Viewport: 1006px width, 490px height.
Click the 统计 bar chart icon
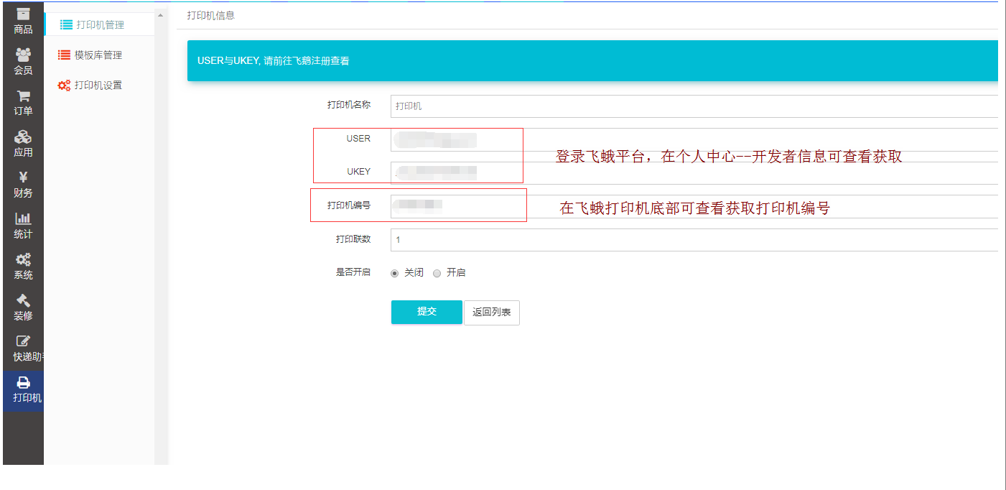pyautogui.click(x=23, y=218)
